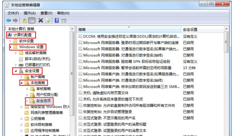Select Microsoft 网络服务器: 服务器 SPN 目标名称验证级别
Screen dimensions: 233x136
click(x=127, y=61)
